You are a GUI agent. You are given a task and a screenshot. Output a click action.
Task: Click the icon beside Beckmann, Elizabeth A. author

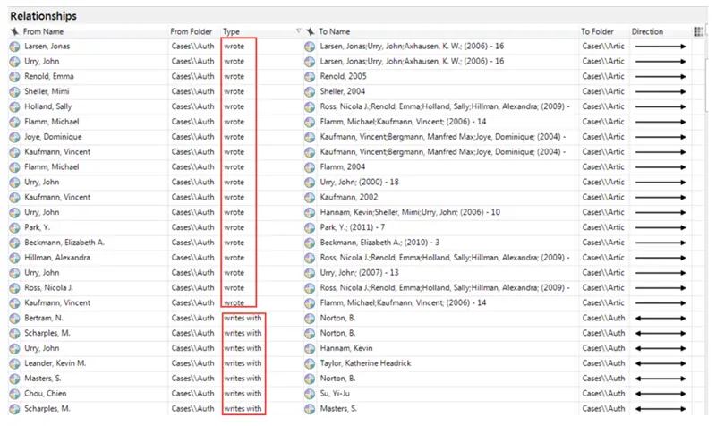[x=14, y=243]
